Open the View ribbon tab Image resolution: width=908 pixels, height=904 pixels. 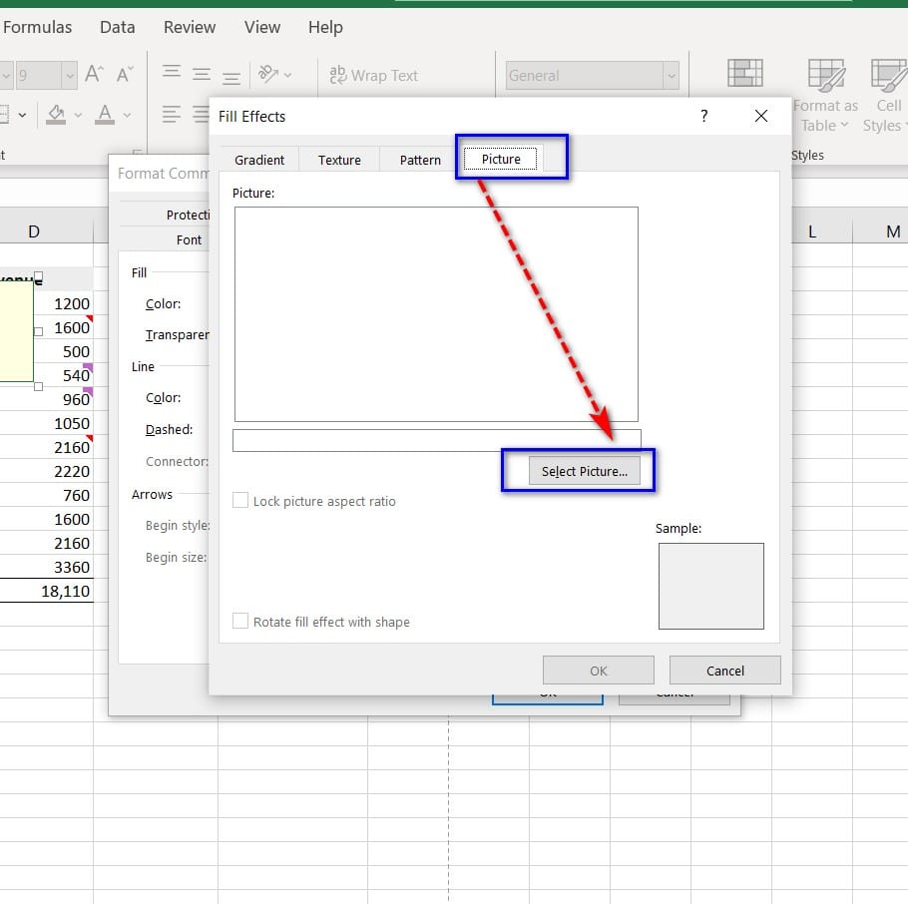262,27
